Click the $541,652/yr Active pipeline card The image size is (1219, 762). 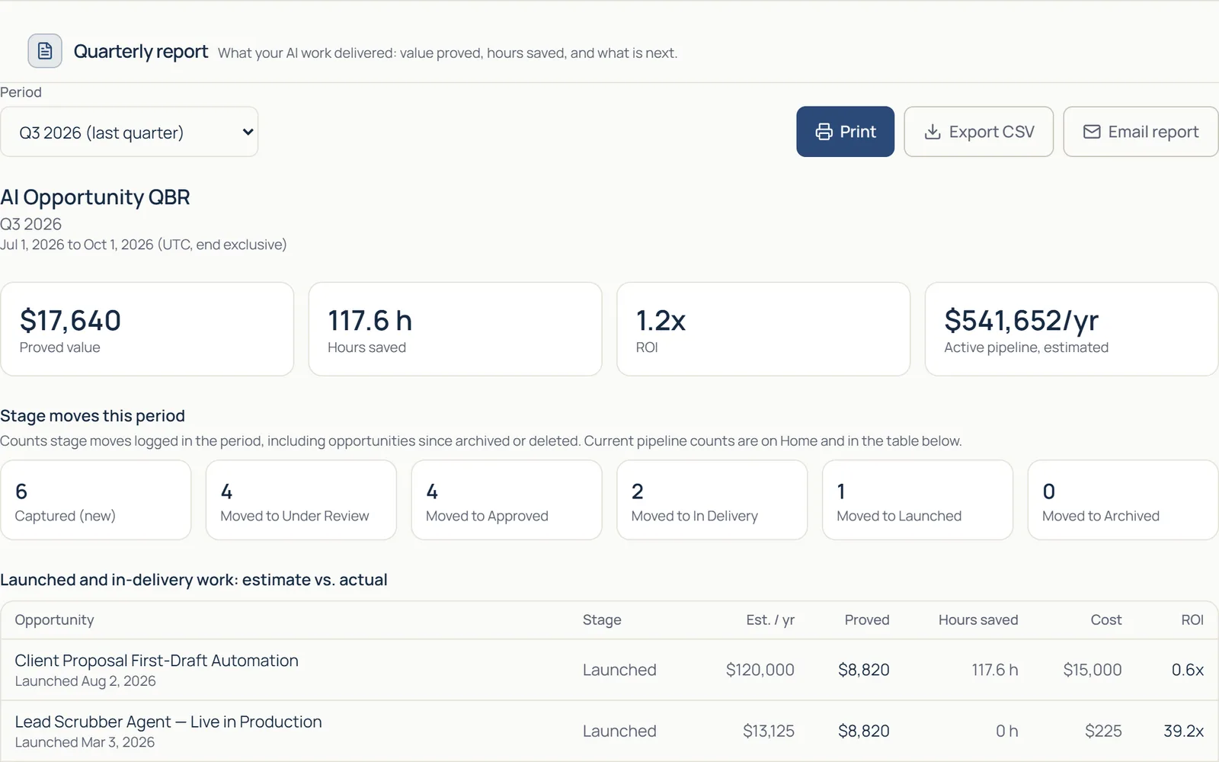pyautogui.click(x=1071, y=329)
